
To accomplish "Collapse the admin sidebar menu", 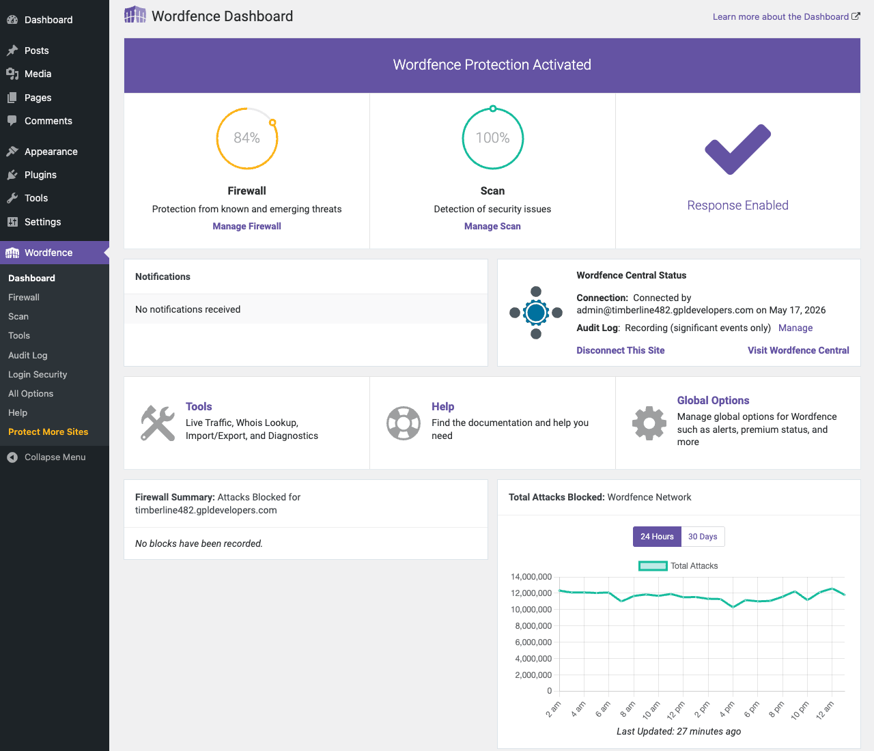I will [x=55, y=457].
